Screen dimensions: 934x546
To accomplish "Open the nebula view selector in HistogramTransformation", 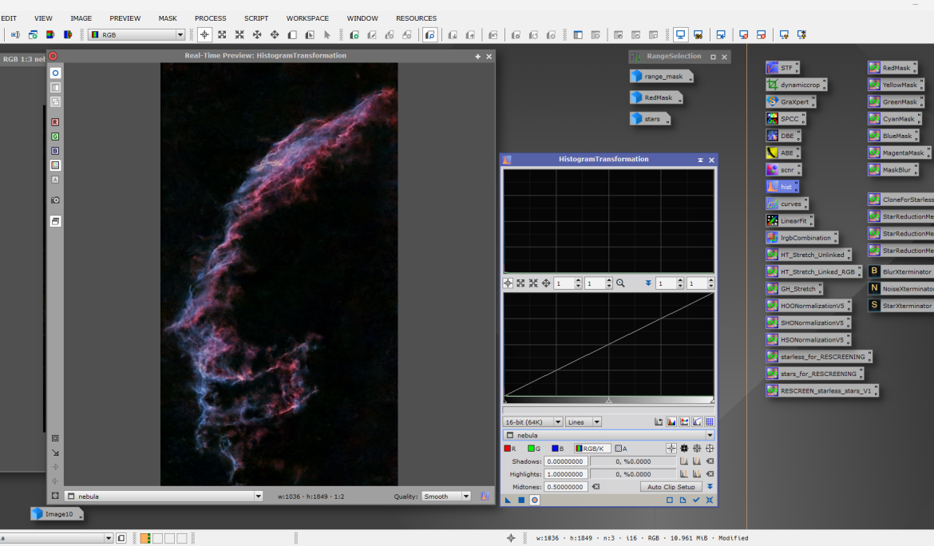I will 710,435.
